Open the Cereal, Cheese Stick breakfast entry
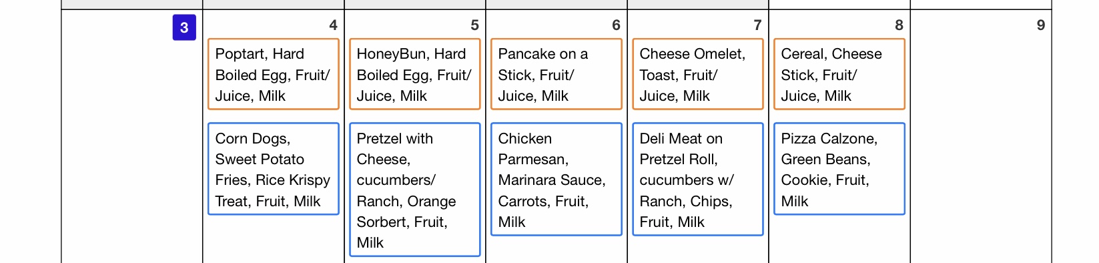Viewport: 1099px width, 263px height. coord(839,74)
